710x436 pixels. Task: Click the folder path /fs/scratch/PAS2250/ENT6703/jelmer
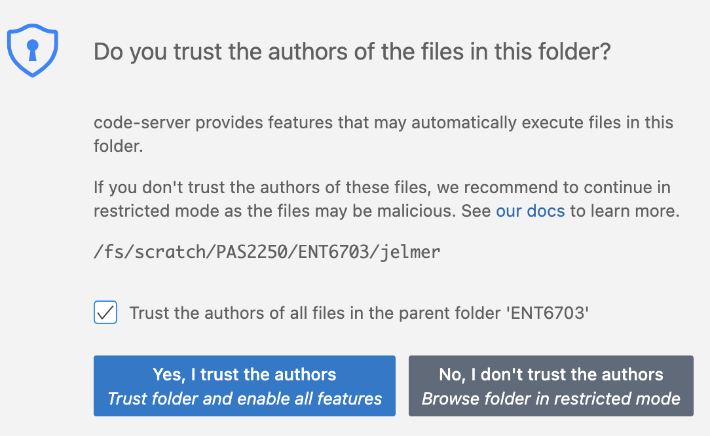point(267,252)
